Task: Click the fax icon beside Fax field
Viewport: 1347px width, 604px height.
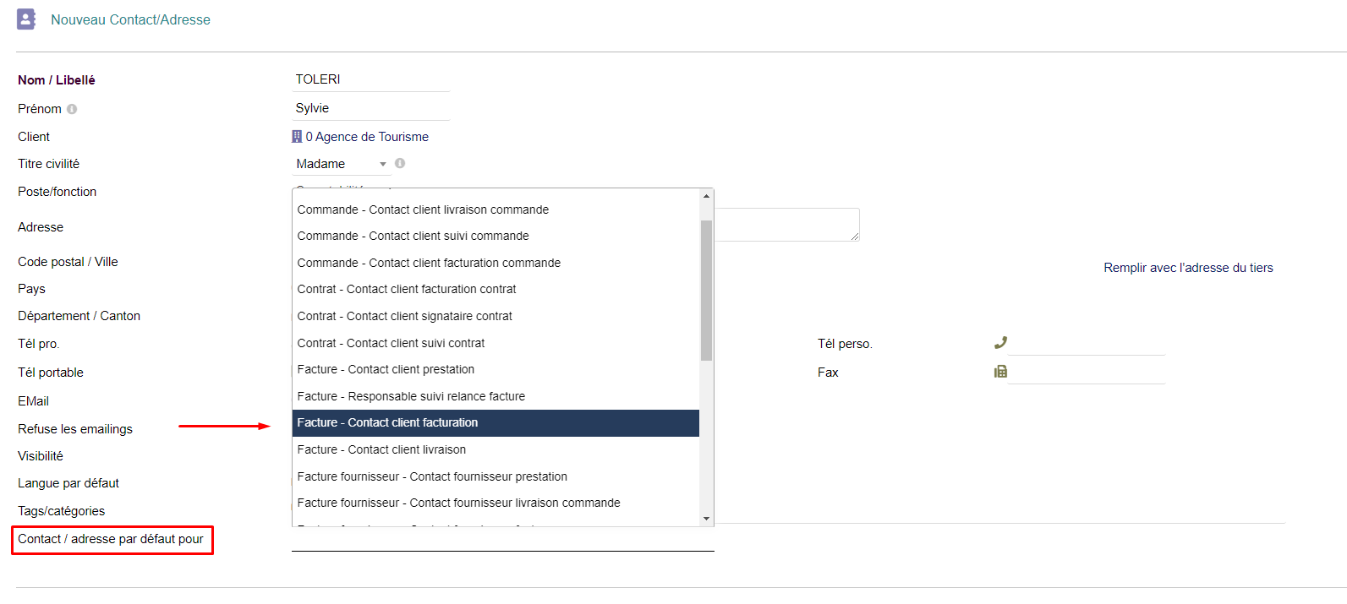Action: 1000,372
